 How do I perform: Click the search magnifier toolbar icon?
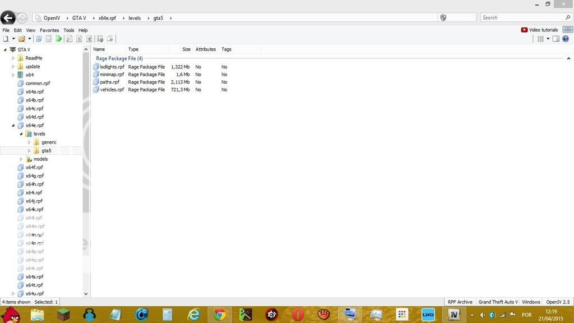[70, 39]
